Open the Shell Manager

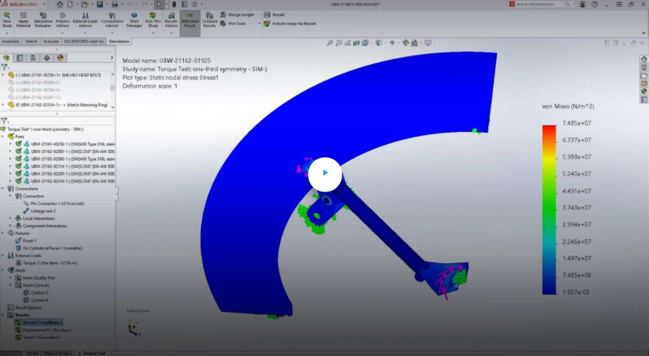pos(134,21)
